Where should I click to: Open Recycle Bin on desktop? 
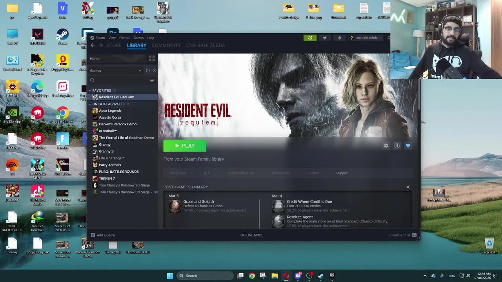click(x=489, y=246)
